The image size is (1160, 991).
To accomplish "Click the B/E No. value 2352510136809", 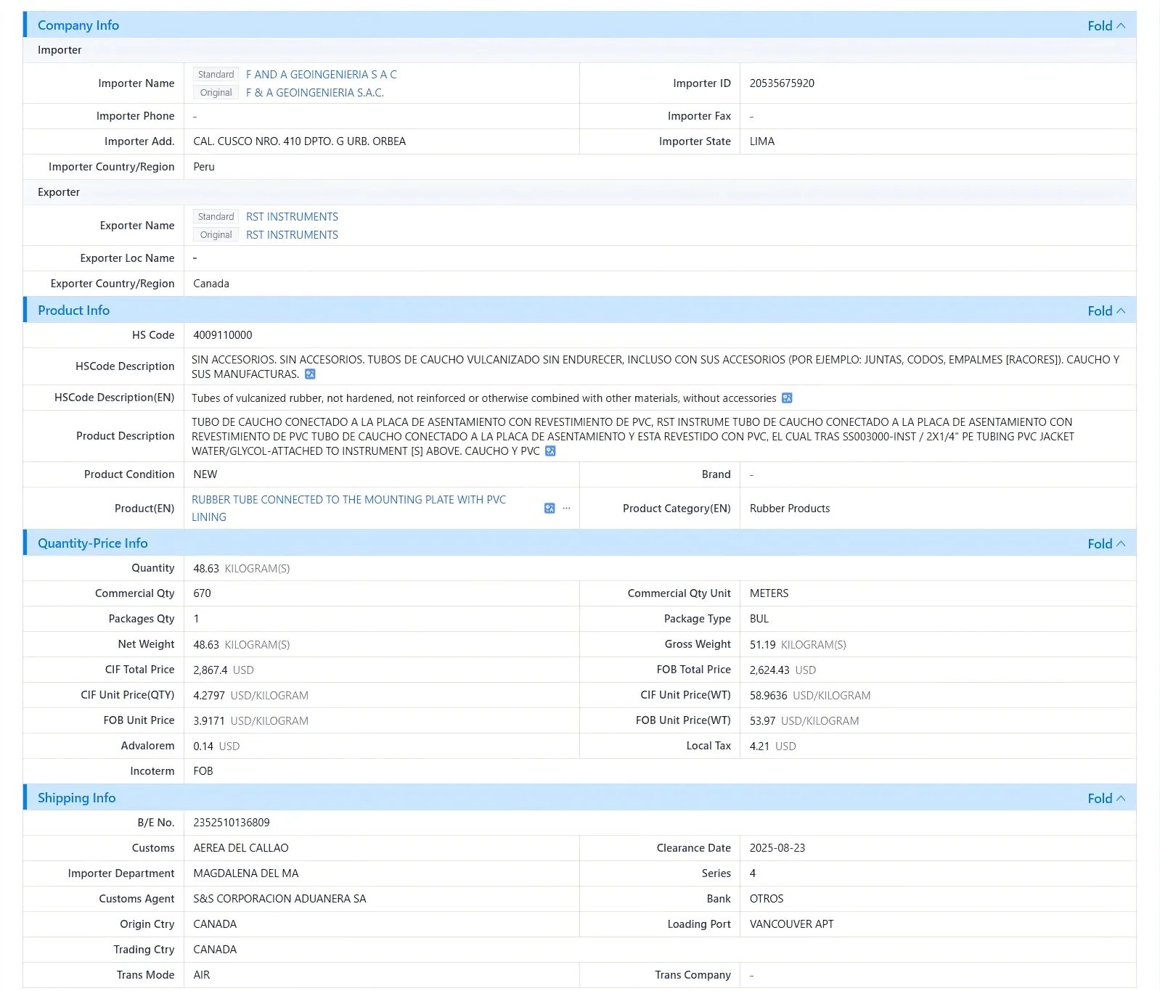I will [x=232, y=823].
